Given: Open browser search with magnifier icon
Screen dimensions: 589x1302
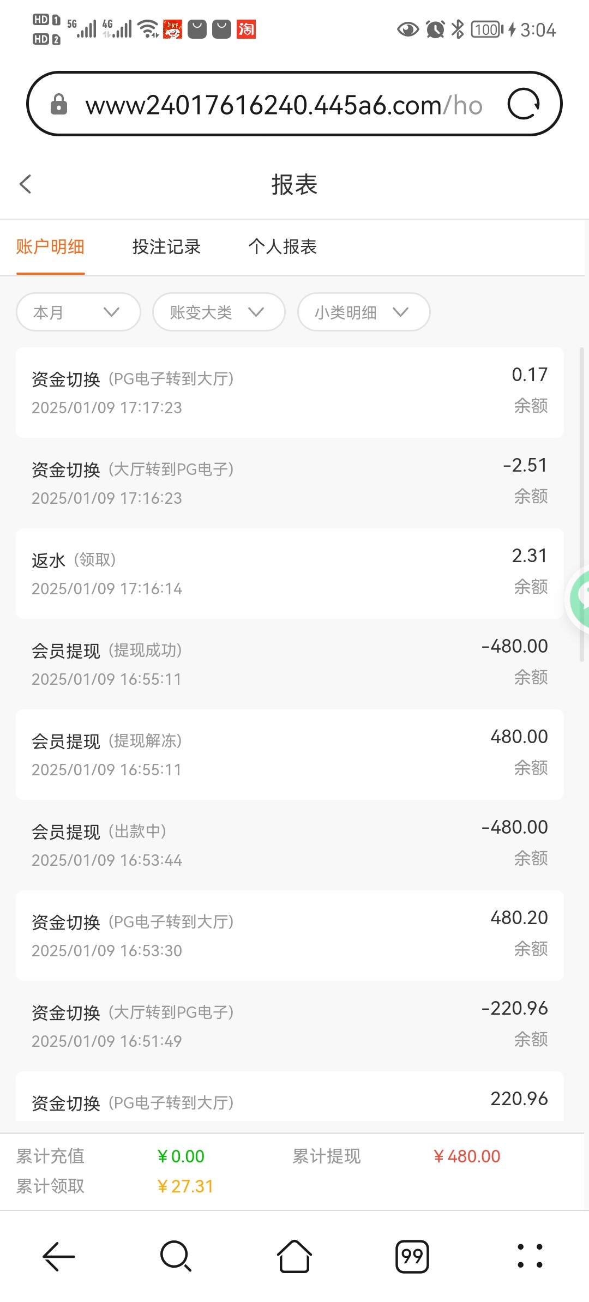Looking at the screenshot, I should coord(176,1256).
